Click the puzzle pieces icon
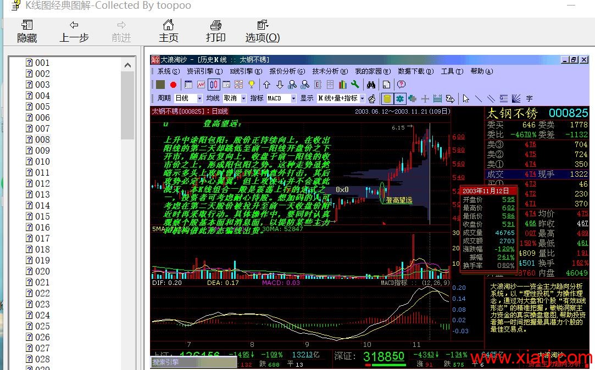The image size is (595, 370). tap(413, 99)
